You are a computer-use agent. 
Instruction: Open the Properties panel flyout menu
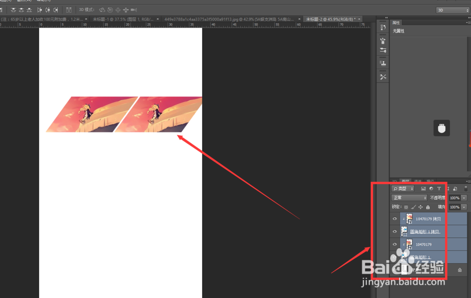point(468,23)
